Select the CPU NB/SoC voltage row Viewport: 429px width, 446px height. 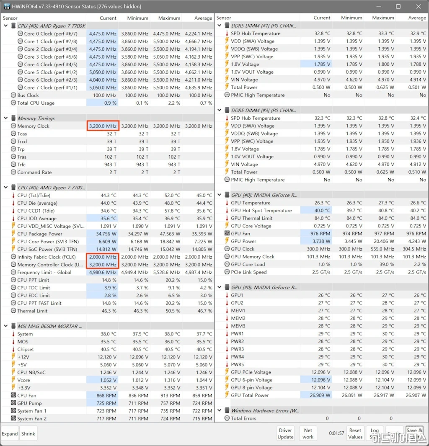coord(107,372)
